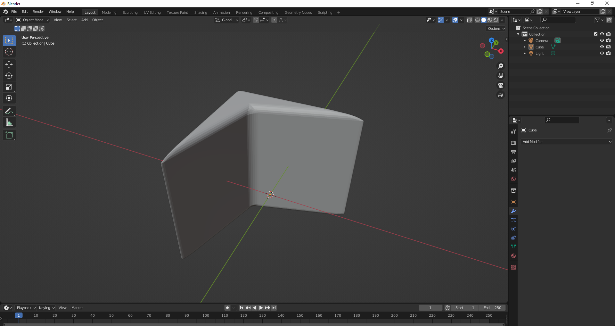Open the Material properties tab
The width and height of the screenshot is (615, 326).
[513, 256]
